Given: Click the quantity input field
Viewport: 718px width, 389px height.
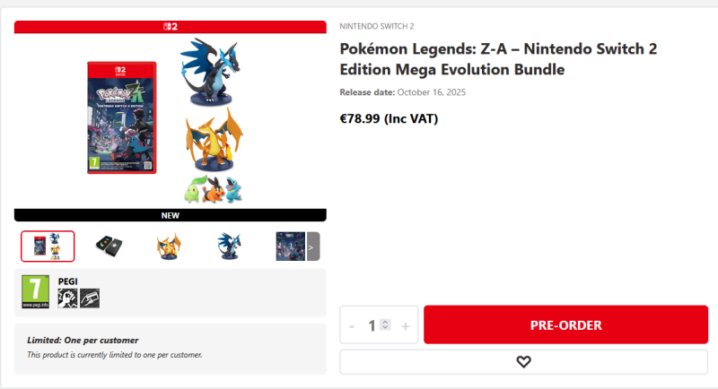Looking at the screenshot, I should [x=372, y=325].
